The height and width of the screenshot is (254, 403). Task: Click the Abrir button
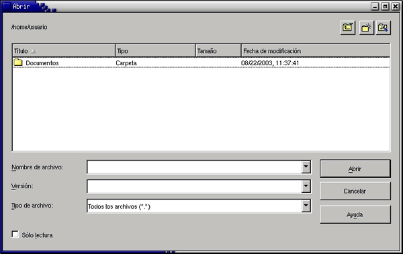coord(355,169)
